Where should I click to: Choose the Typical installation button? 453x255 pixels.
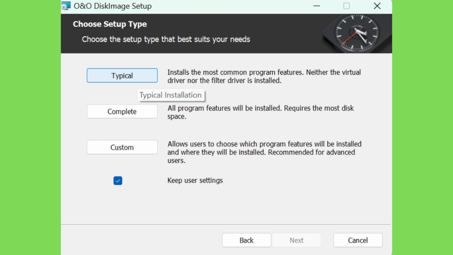coord(122,75)
